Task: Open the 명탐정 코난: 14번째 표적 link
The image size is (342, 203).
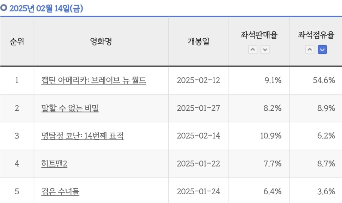Action: 82,136
